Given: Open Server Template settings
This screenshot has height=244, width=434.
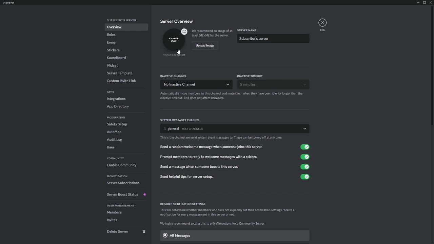Looking at the screenshot, I should (126, 73).
